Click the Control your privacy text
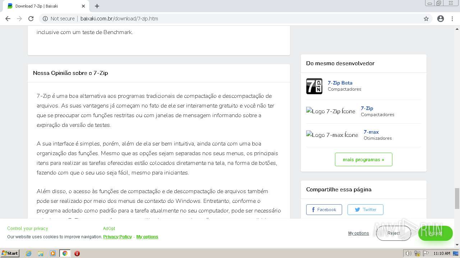Screen dimensions: 460x258 coord(27,229)
